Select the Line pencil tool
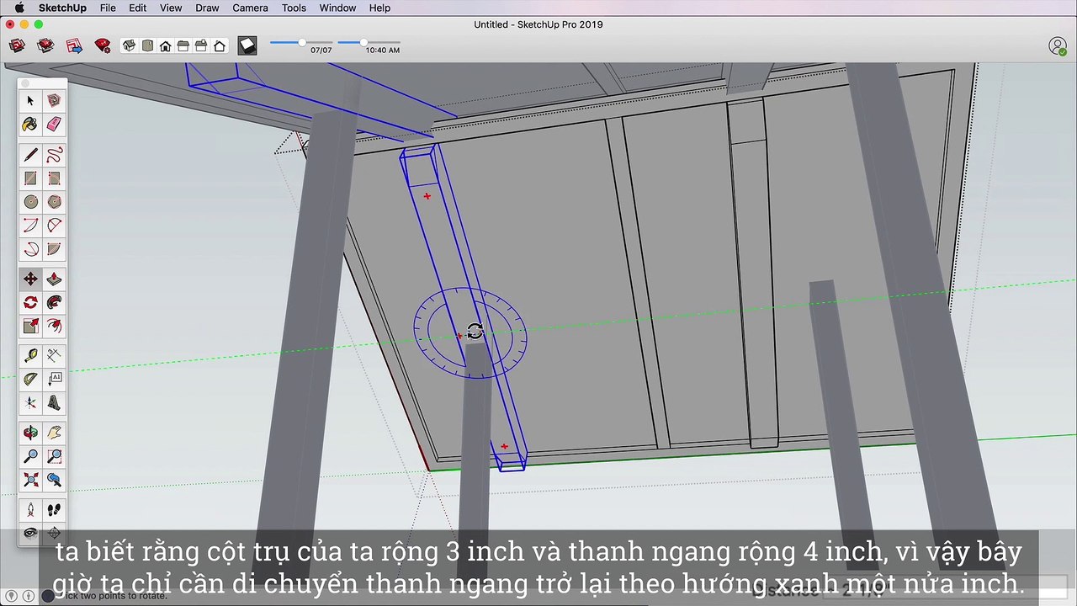The image size is (1077, 606). pos(30,155)
